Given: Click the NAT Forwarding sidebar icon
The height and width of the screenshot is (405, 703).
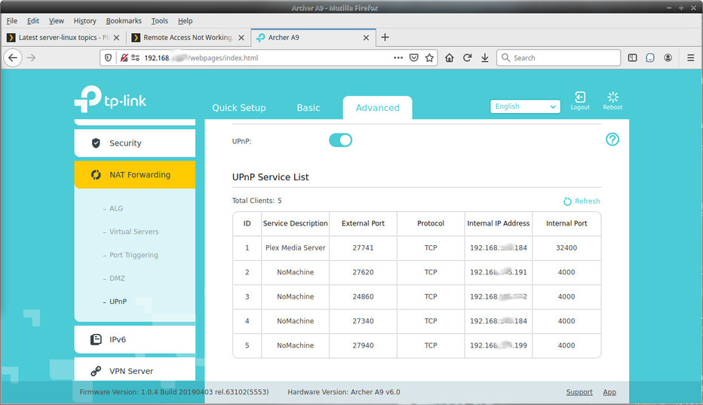Looking at the screenshot, I should 96,174.
